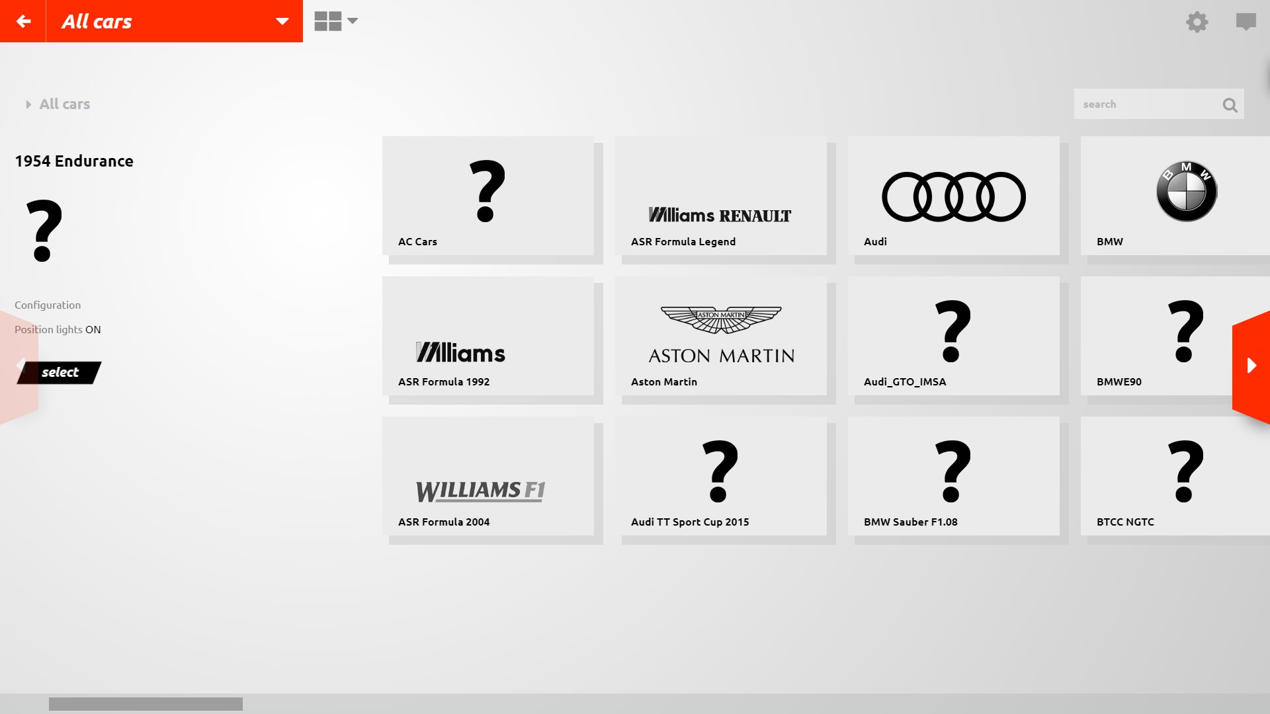The image size is (1270, 714).
Task: Choose the BMW brand tile
Action: point(1175,196)
